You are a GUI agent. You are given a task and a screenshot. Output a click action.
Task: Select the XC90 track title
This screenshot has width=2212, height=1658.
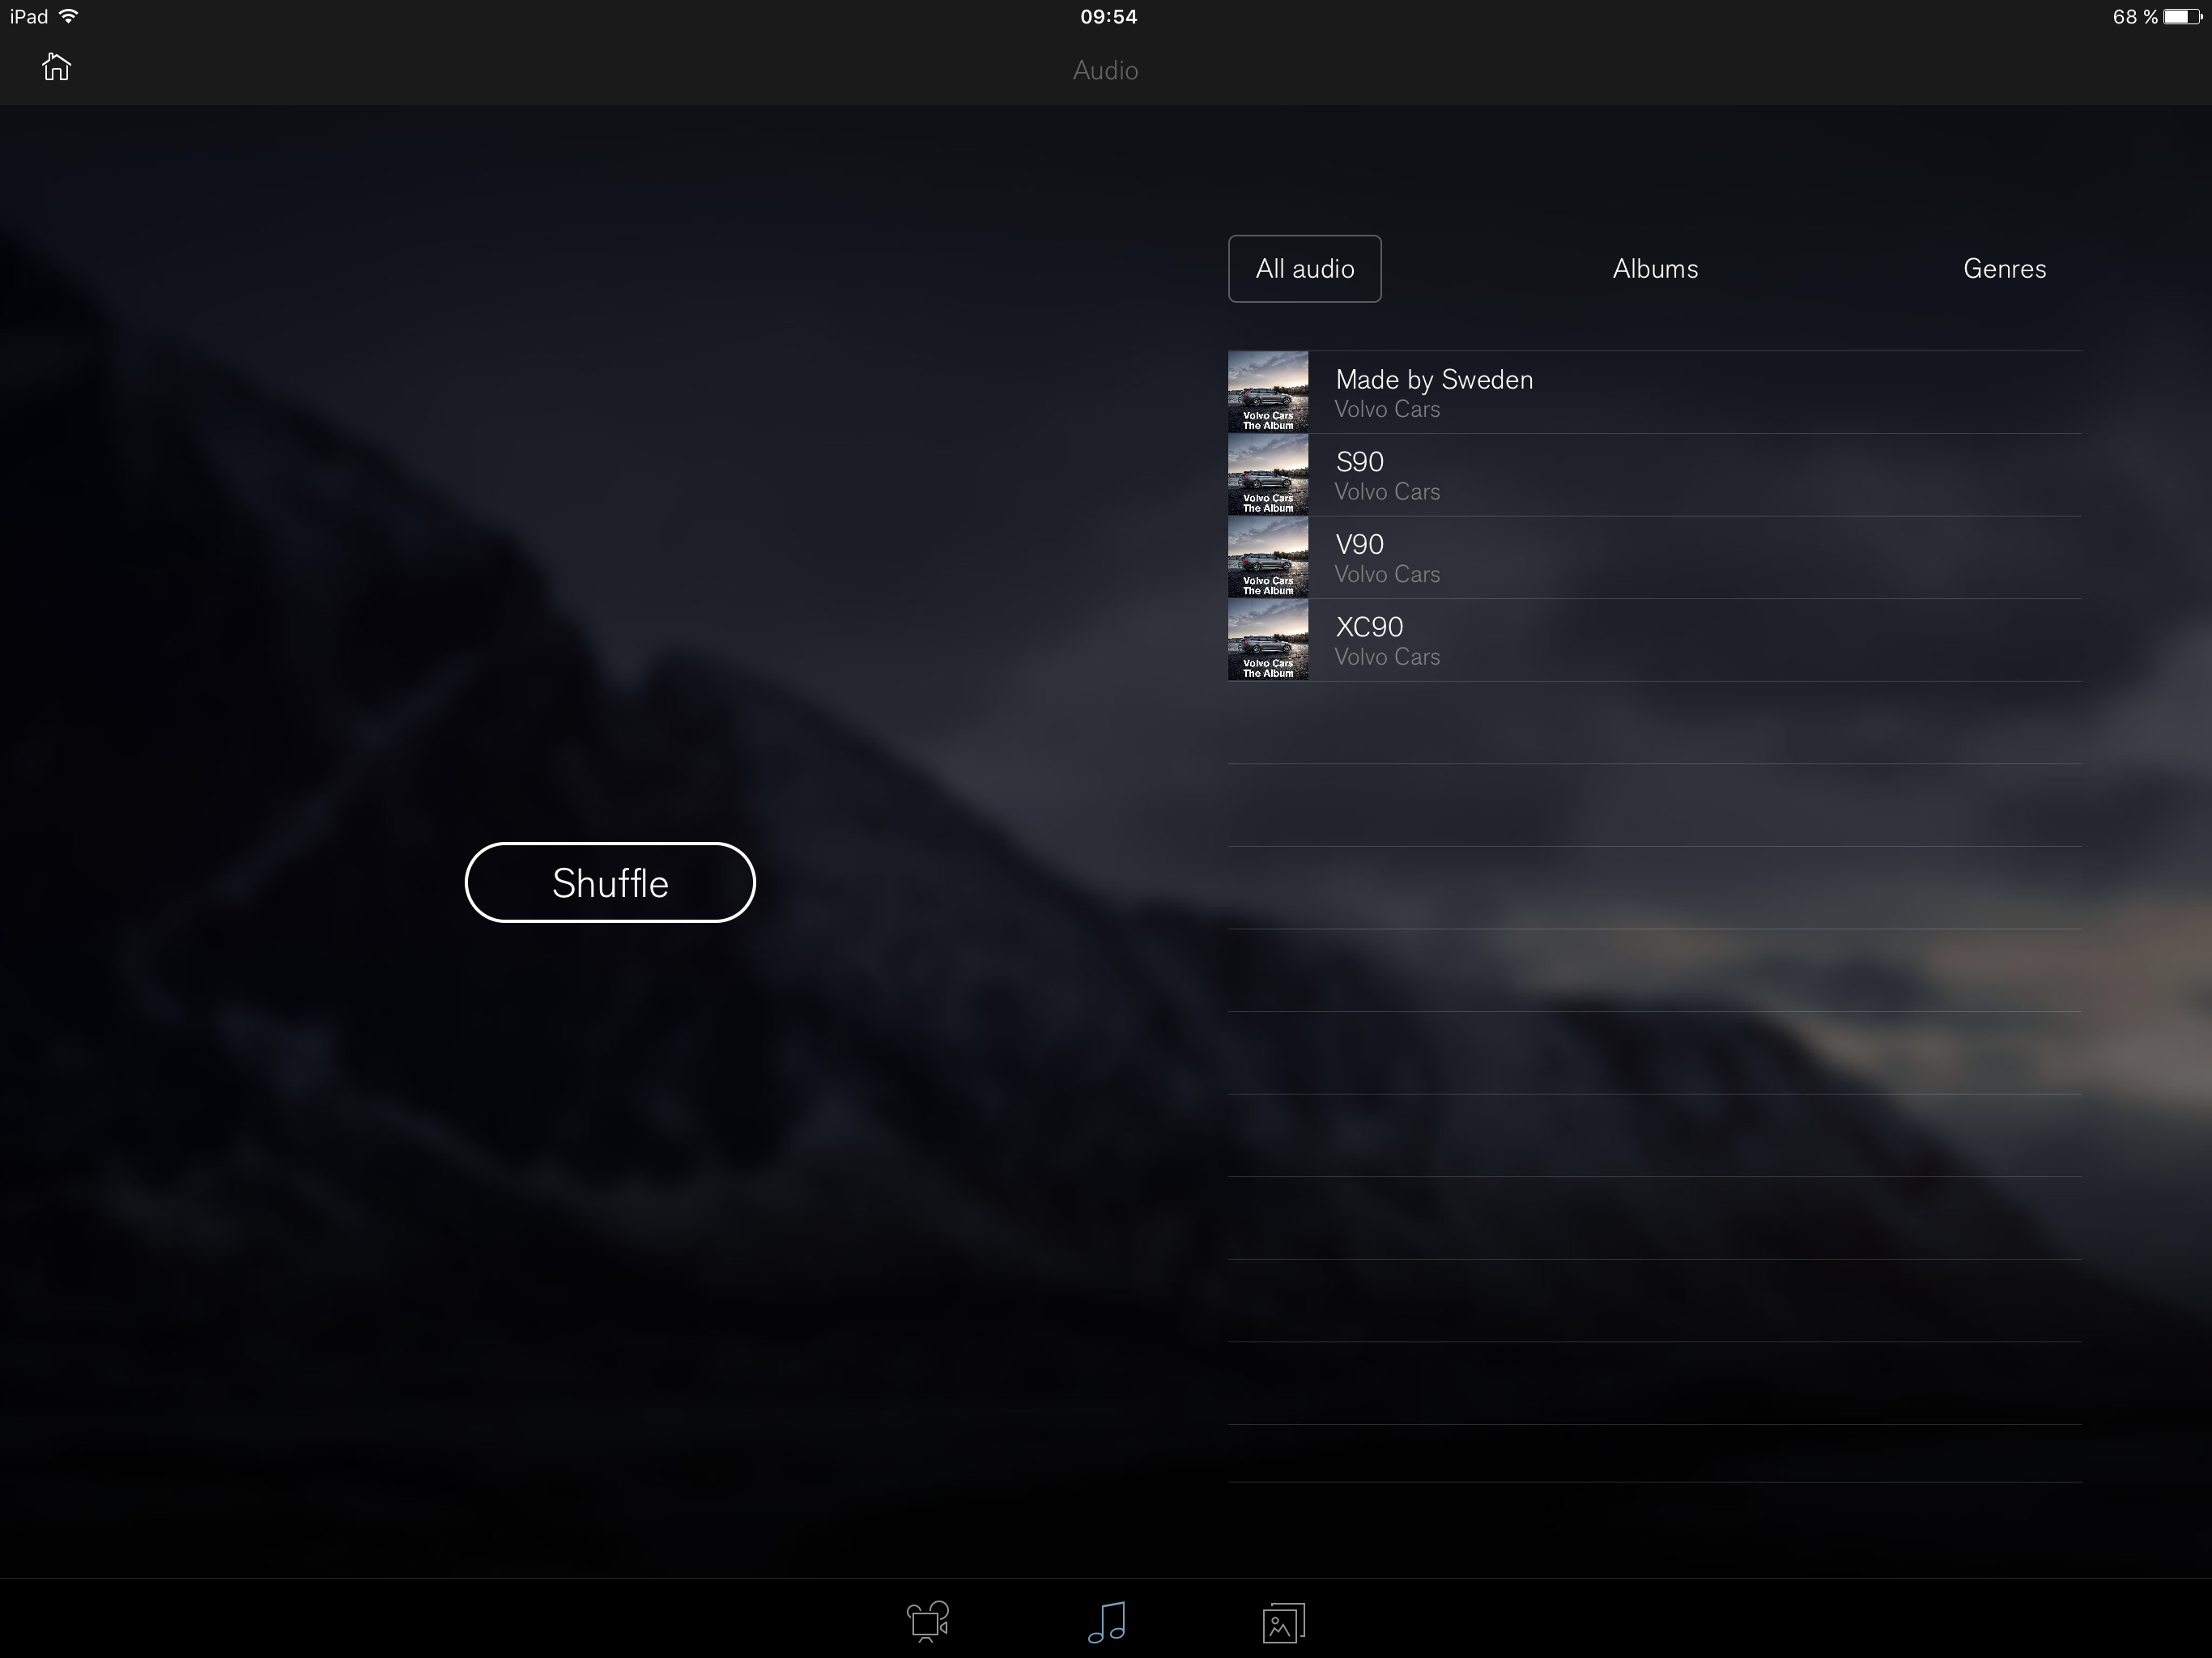click(1369, 627)
